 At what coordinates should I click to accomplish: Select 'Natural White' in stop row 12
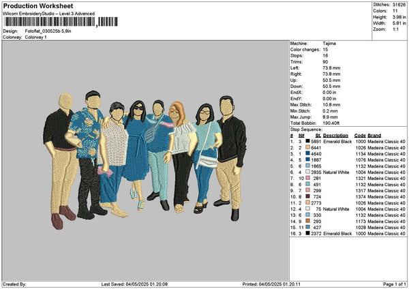pyautogui.click(x=336, y=209)
